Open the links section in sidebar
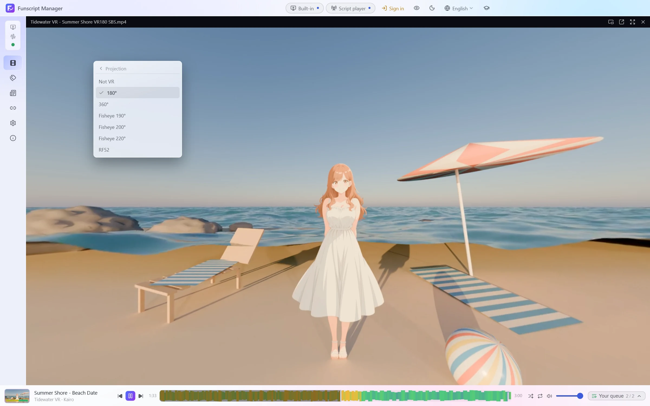 coord(13,108)
